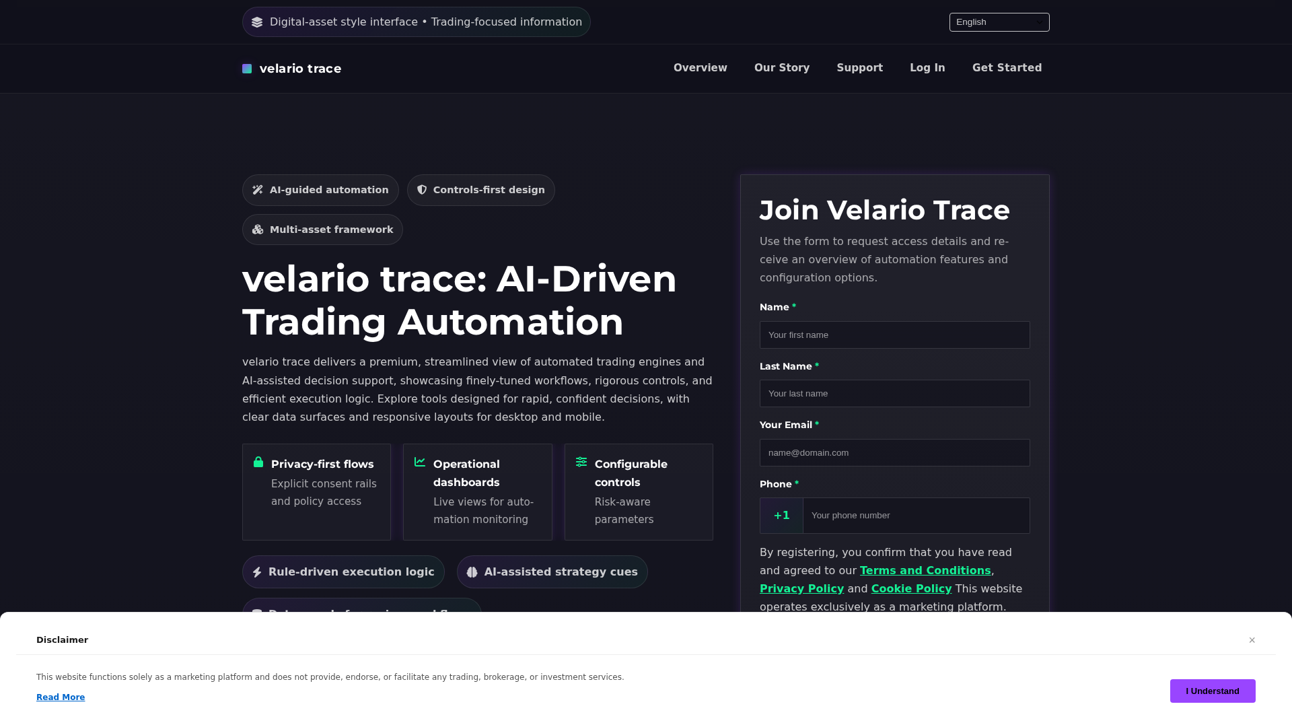Viewport: 1292px width, 727px height.
Task: Go to Overview in navigation
Action: tap(701, 68)
